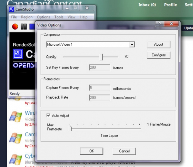Confirm the dialog with OK
The image size is (193, 167).
pyautogui.click(x=91, y=151)
